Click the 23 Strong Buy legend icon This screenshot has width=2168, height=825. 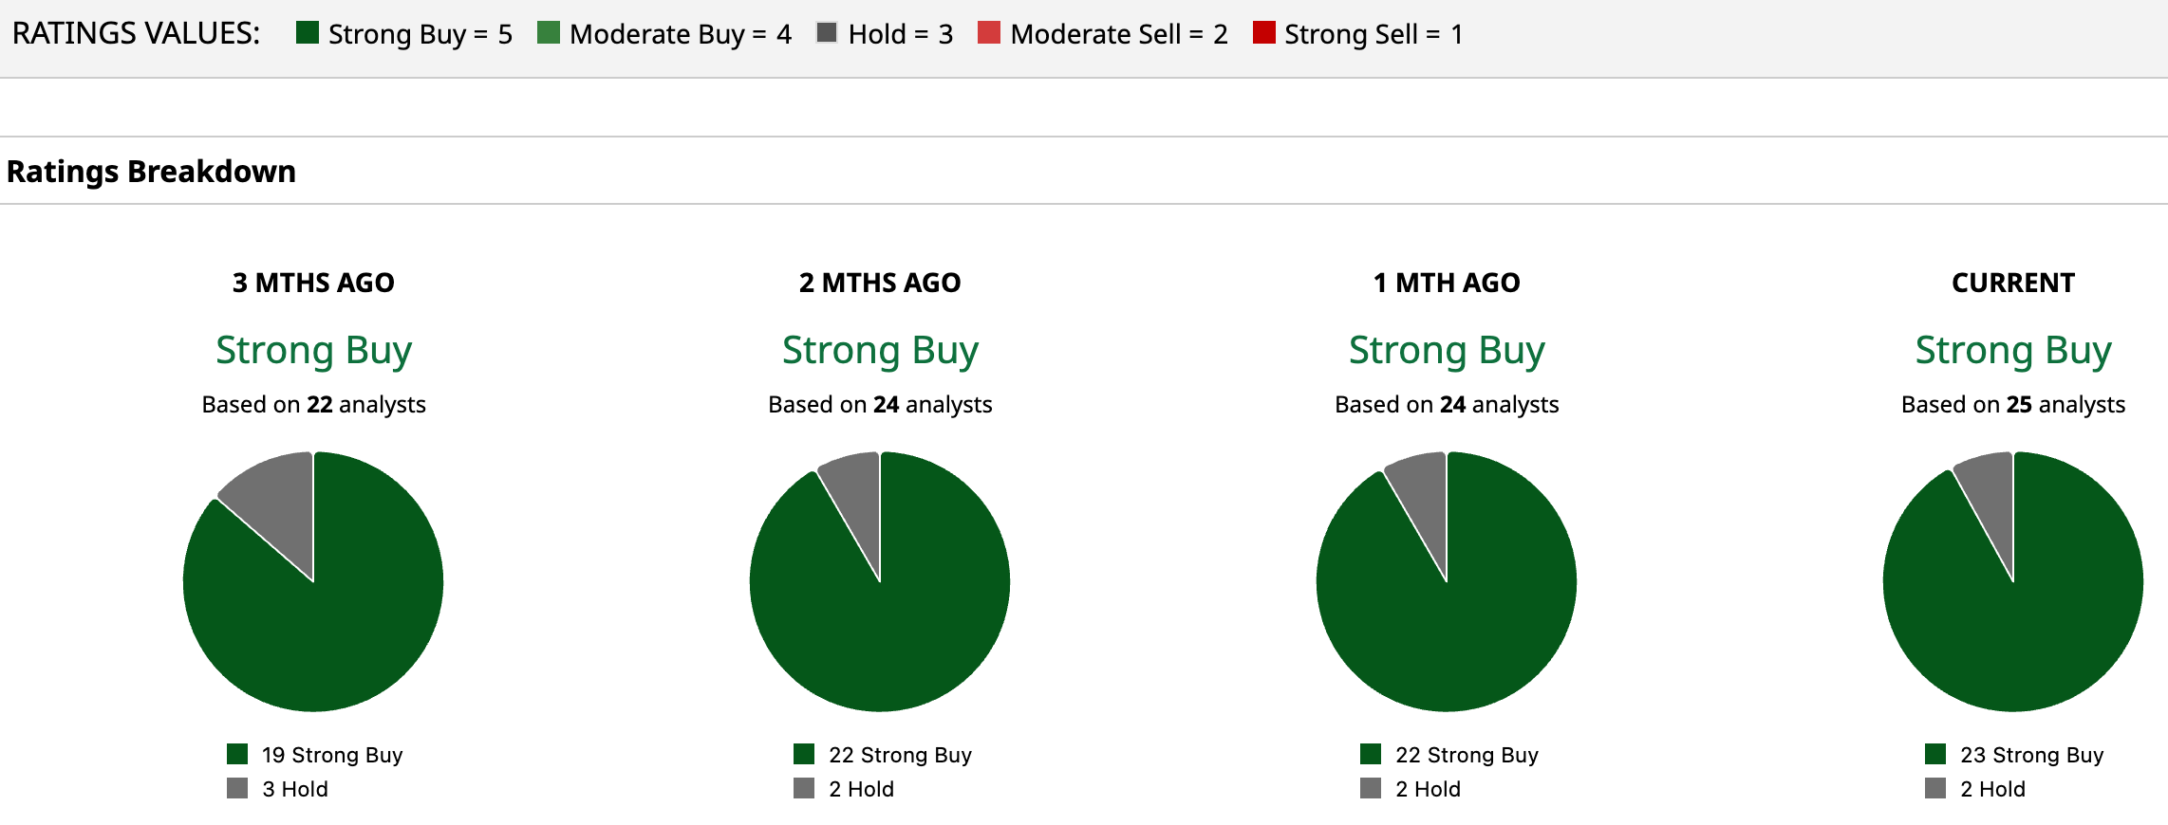pyautogui.click(x=1935, y=754)
